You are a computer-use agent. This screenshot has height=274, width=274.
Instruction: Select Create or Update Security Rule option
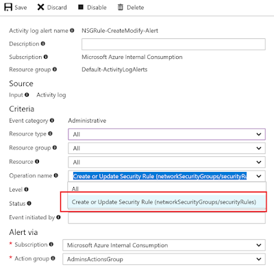[166, 202]
